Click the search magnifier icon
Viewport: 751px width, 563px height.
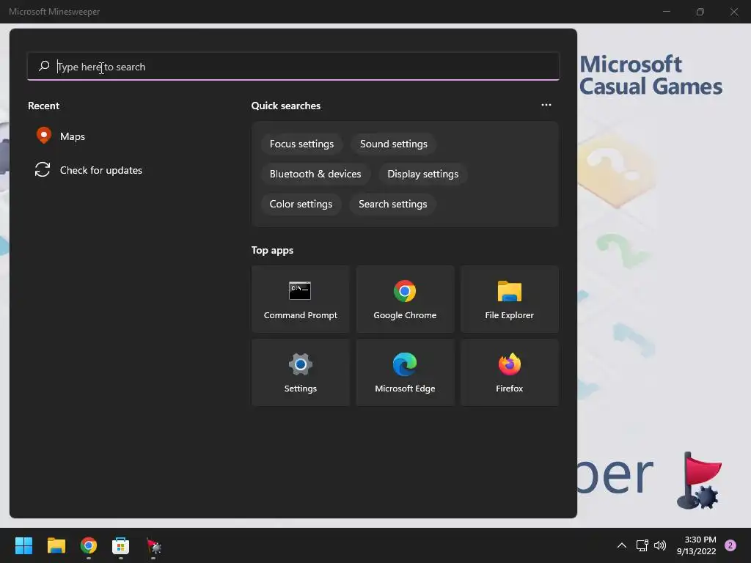(44, 66)
